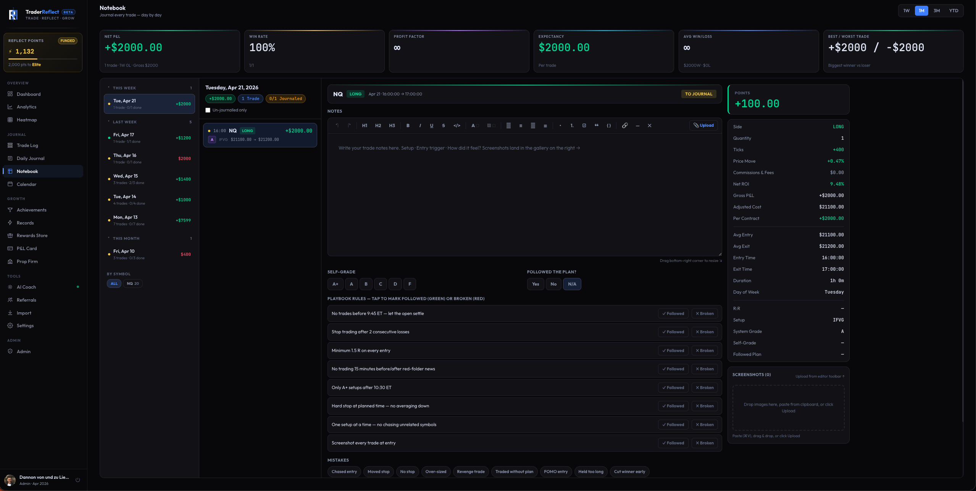976x491 pixels.
Task: Tag mistake 'FOMO entry'
Action: pyautogui.click(x=556, y=472)
